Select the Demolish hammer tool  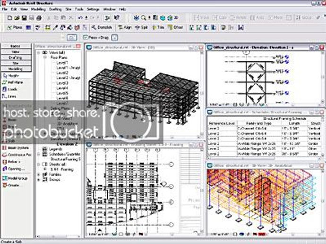[x=102, y=27]
